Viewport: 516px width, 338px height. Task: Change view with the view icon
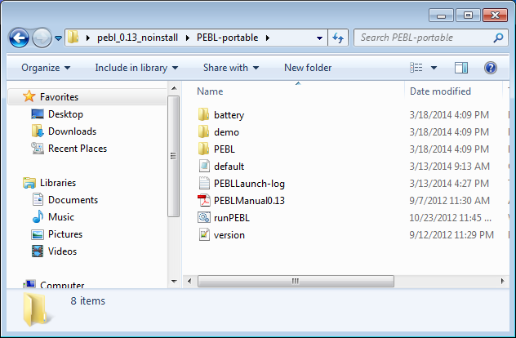(416, 68)
